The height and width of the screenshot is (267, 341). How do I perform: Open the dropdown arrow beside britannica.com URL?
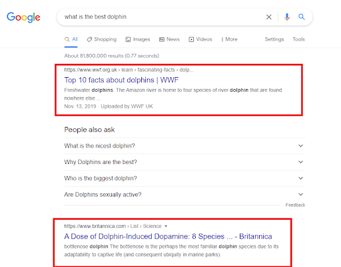click(x=166, y=226)
